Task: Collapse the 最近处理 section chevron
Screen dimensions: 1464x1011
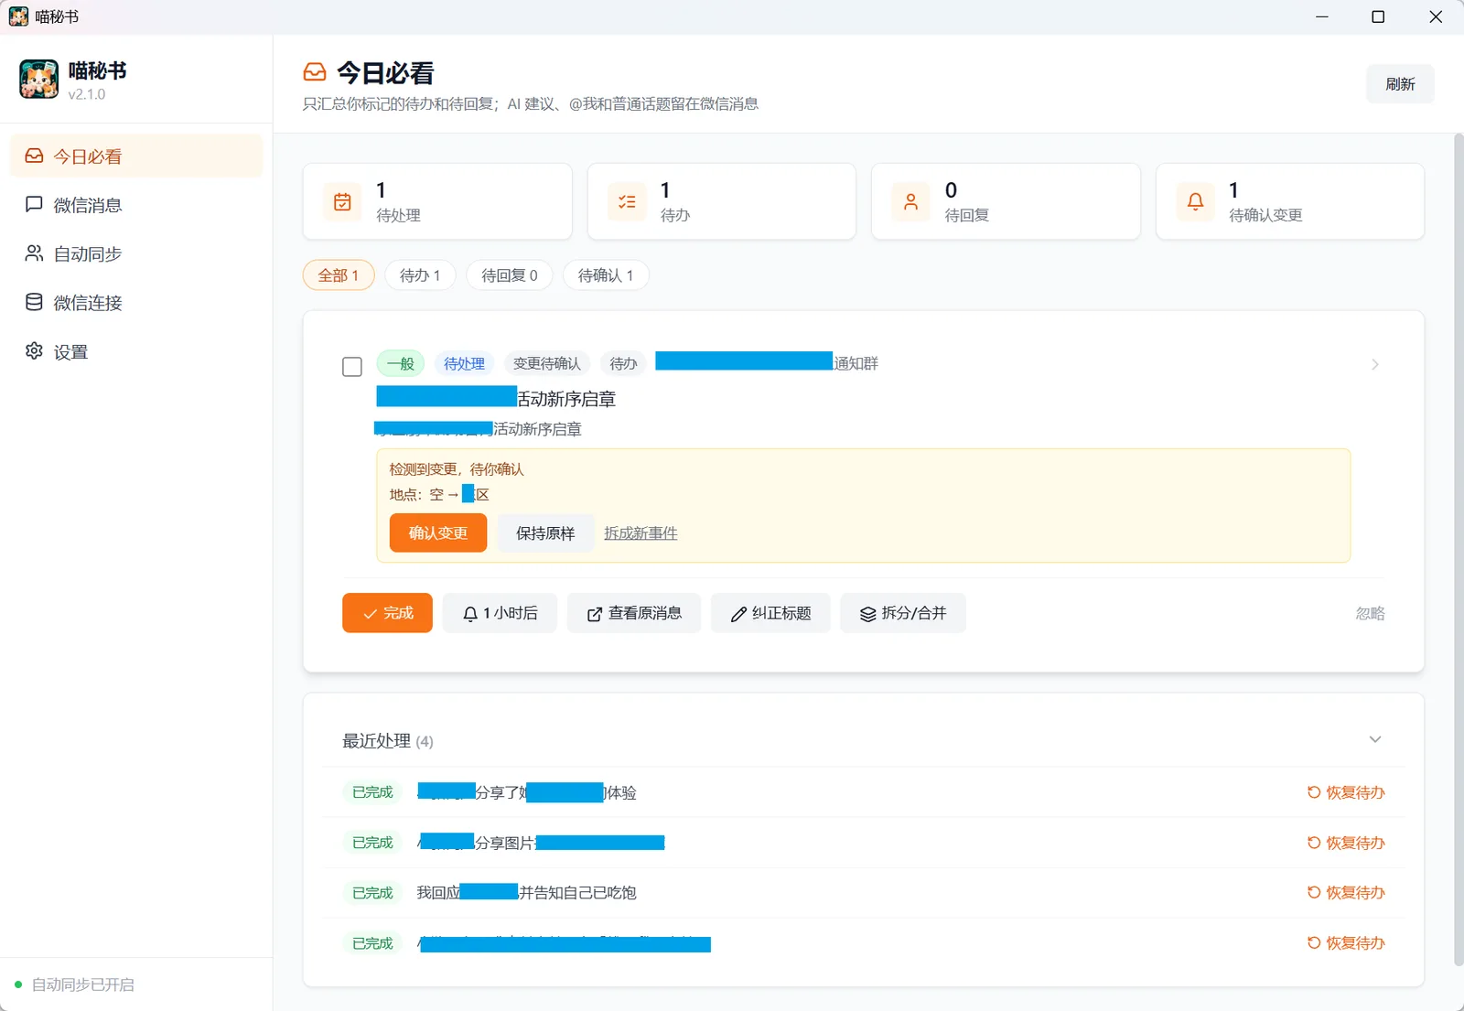Action: tap(1375, 739)
